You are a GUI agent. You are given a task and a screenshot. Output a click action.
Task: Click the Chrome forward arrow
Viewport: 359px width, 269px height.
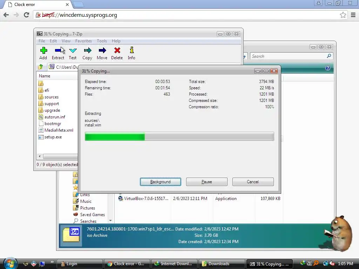point(16,15)
